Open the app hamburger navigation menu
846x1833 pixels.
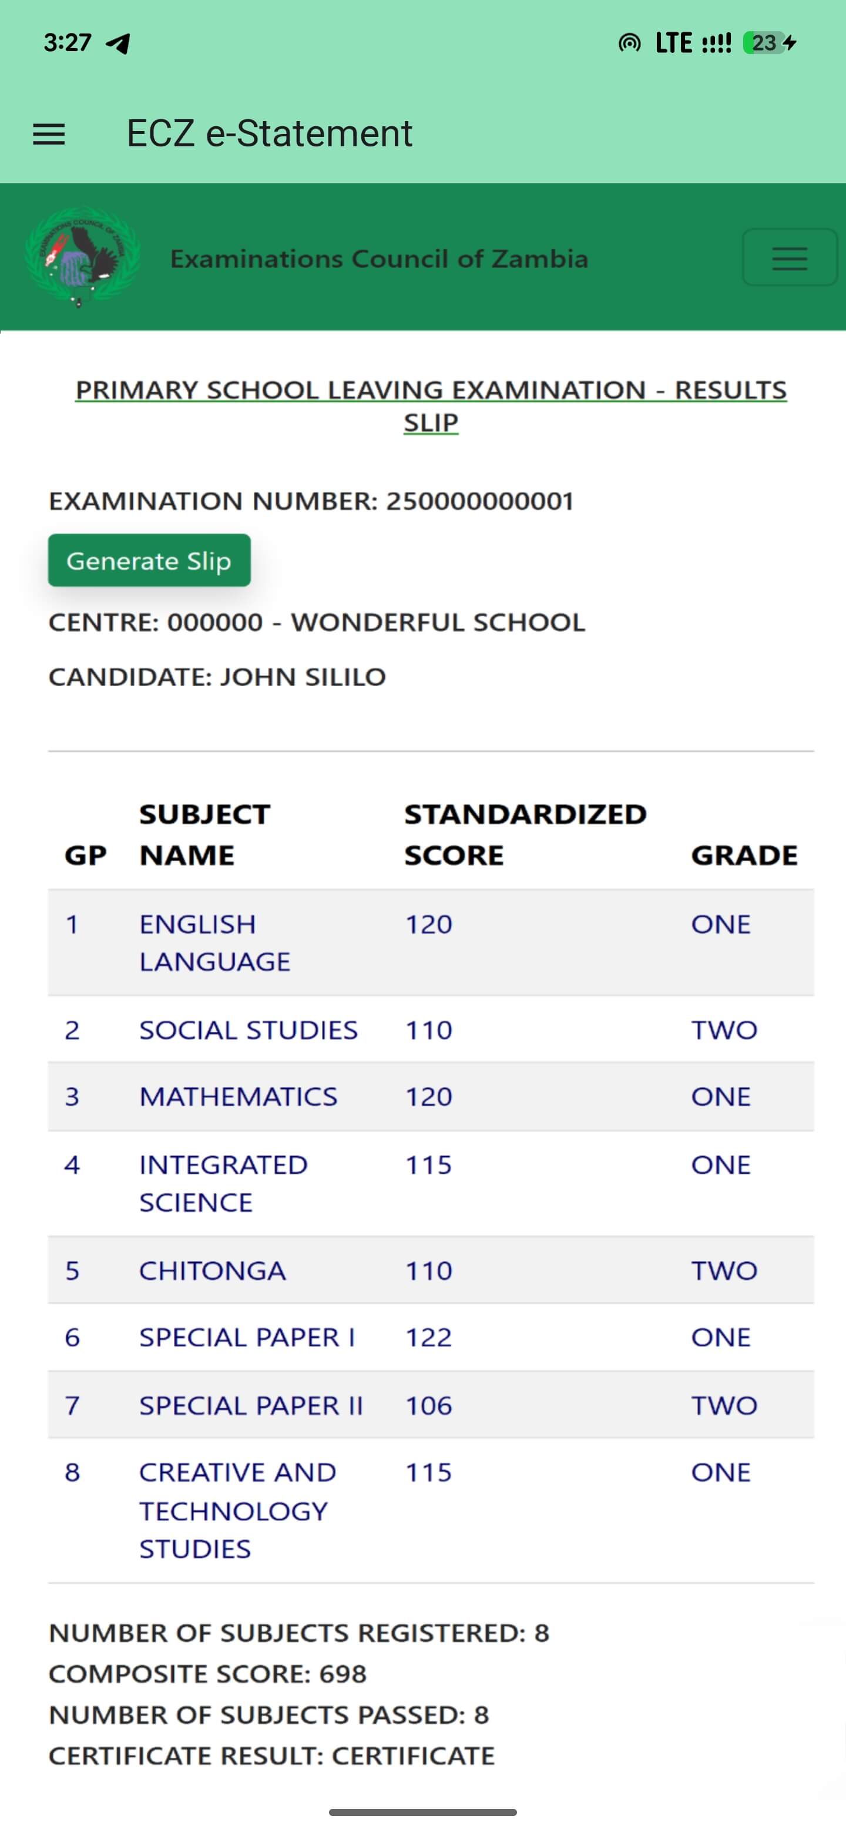[x=49, y=134]
